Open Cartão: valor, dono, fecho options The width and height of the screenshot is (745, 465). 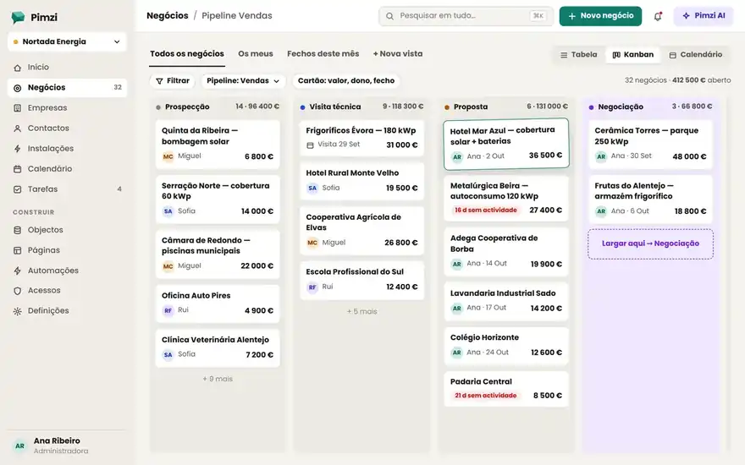pos(346,80)
